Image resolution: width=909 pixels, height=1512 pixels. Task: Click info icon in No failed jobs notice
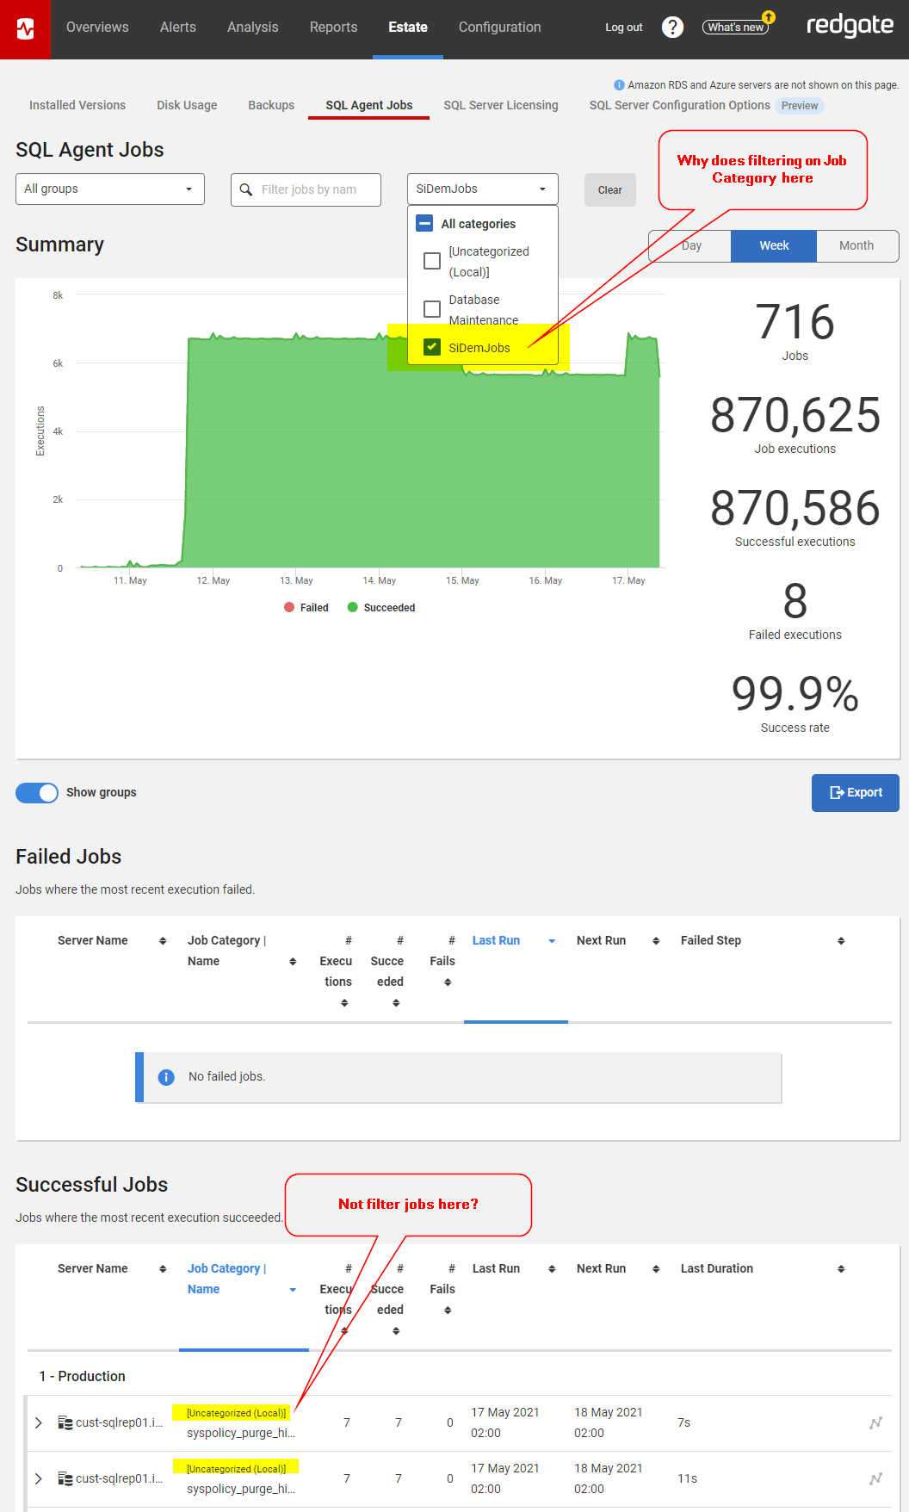(167, 1077)
